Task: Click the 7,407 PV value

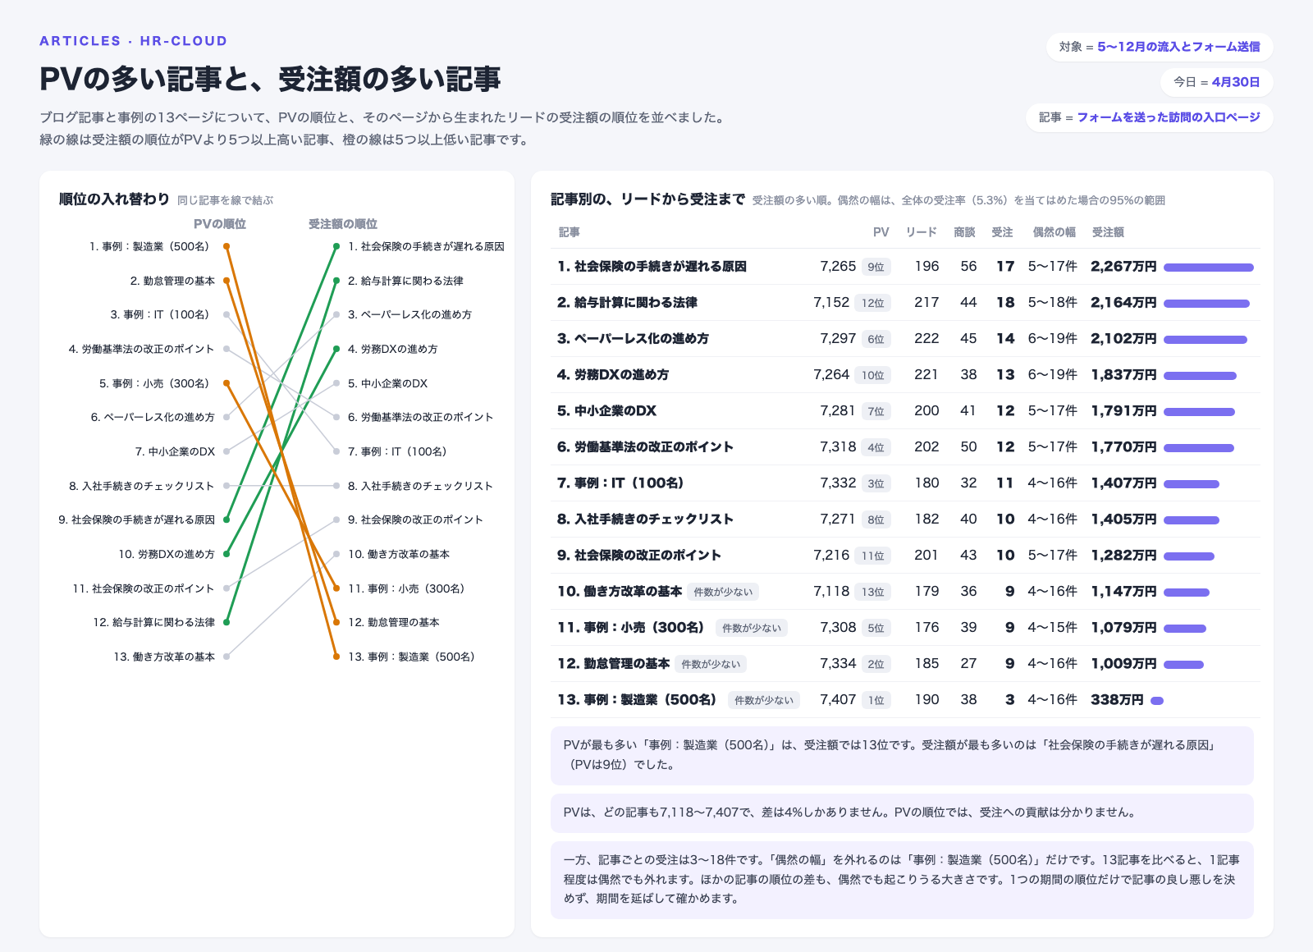Action: [x=838, y=700]
